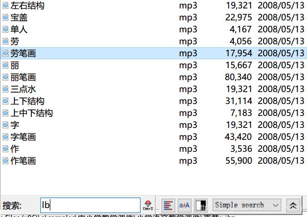
Task: Click the mp3 extension in 宝盖 row
Action: click(x=188, y=18)
